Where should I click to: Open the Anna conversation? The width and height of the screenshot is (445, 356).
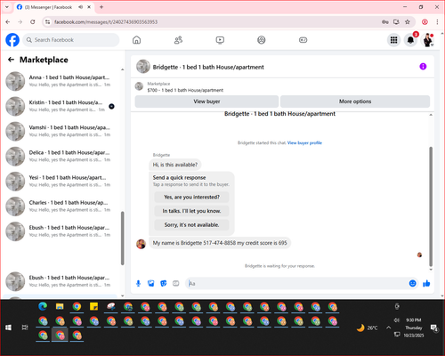tap(61, 81)
